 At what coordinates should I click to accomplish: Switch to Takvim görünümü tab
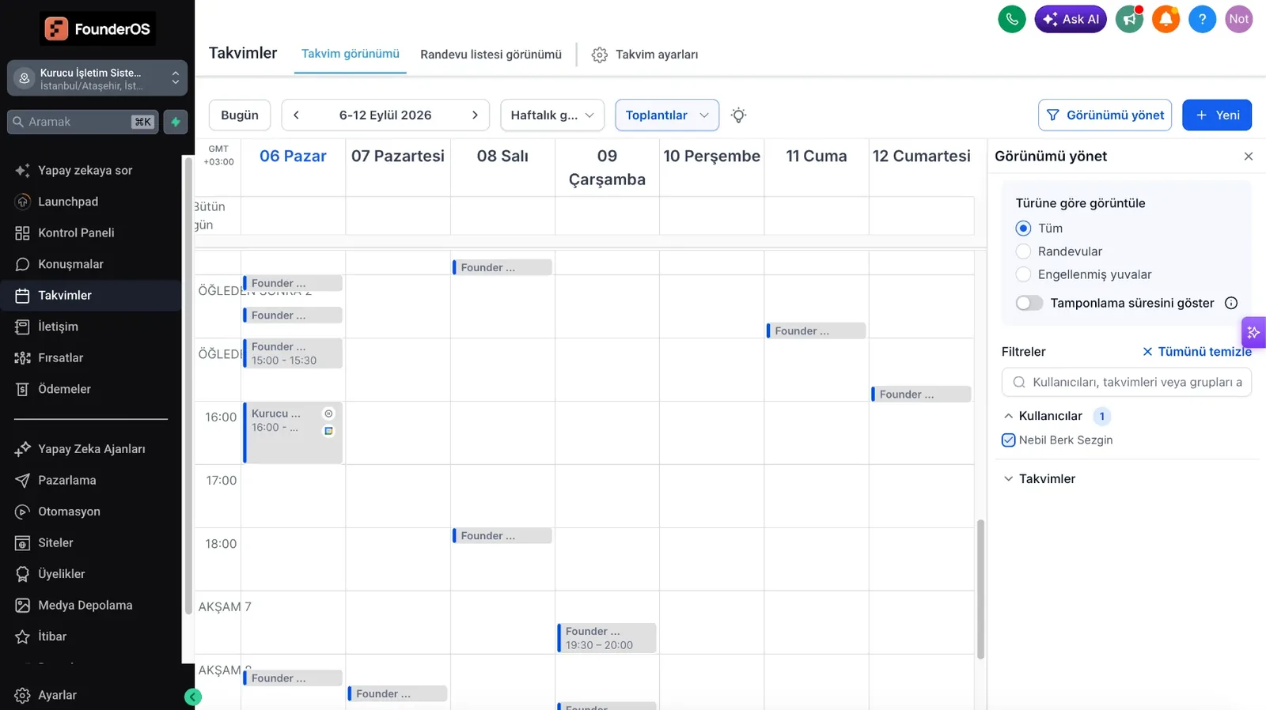[351, 54]
